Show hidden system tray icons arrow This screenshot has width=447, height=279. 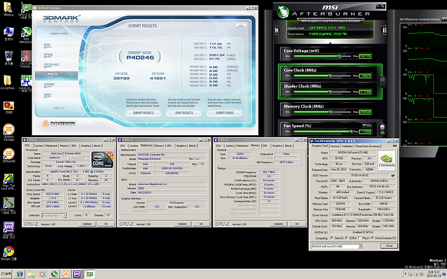pyautogui.click(x=405, y=274)
